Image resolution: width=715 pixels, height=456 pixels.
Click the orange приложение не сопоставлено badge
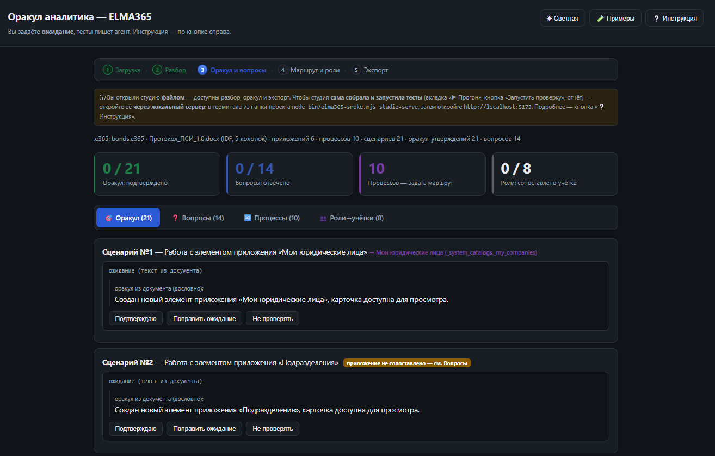[406, 363]
